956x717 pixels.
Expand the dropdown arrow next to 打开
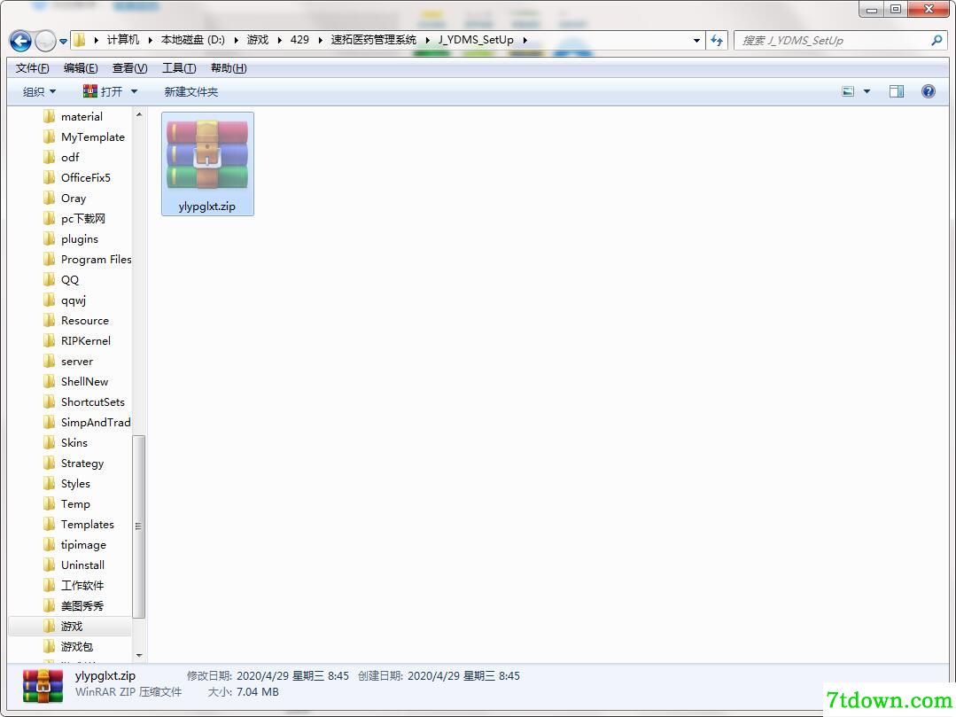tap(134, 91)
